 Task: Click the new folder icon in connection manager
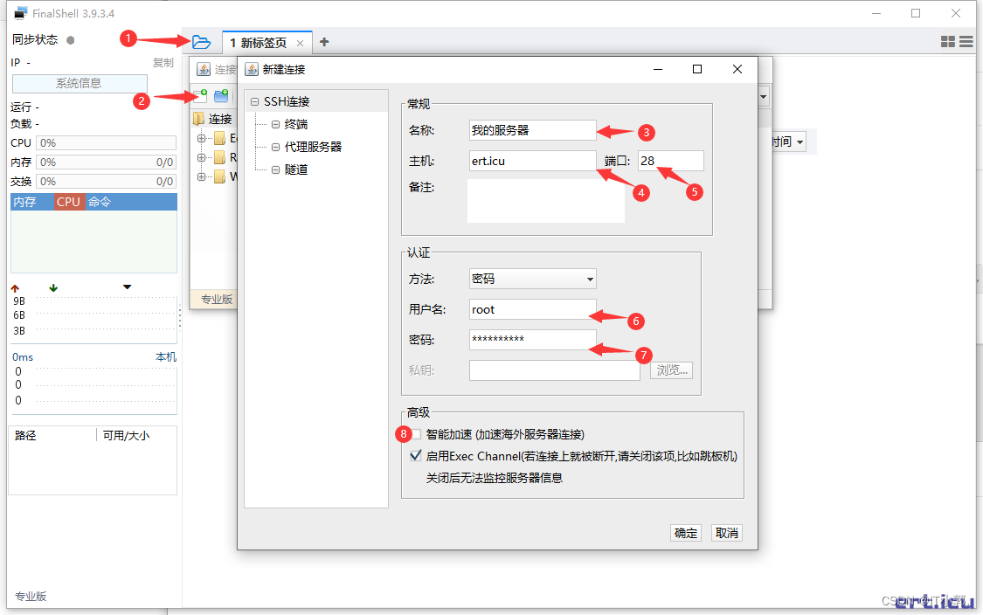[221, 94]
